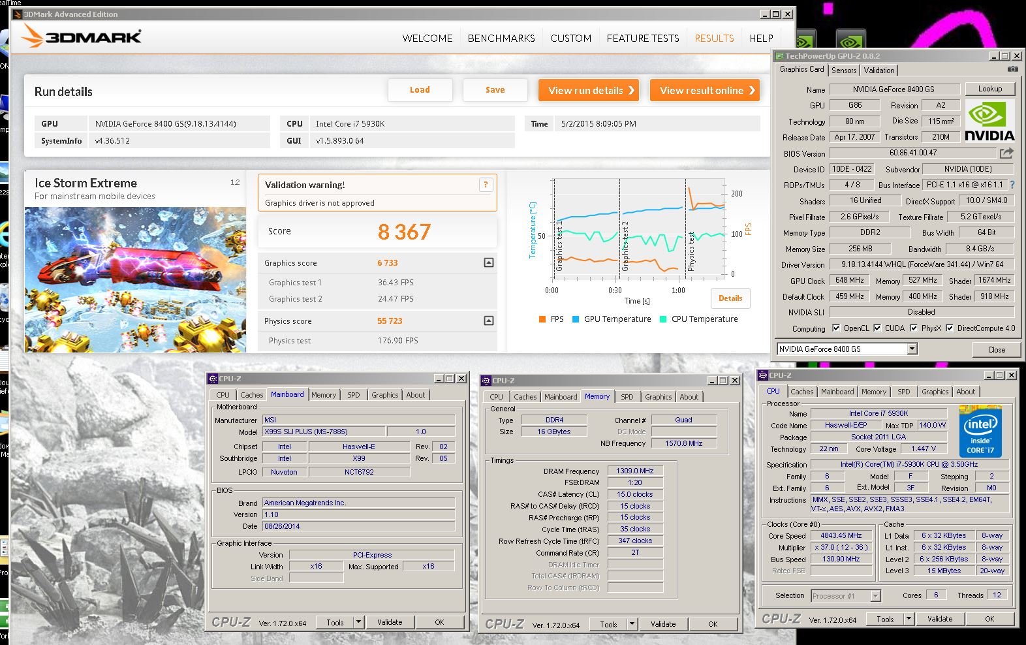1026x645 pixels.
Task: Click the overall score 8 367
Action: tap(405, 232)
